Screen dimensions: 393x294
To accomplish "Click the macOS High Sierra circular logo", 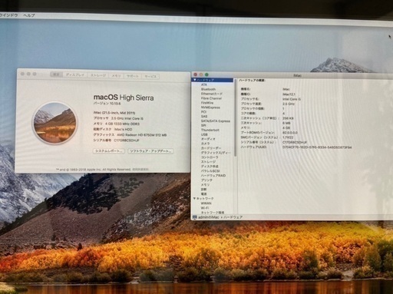I will tap(55, 123).
